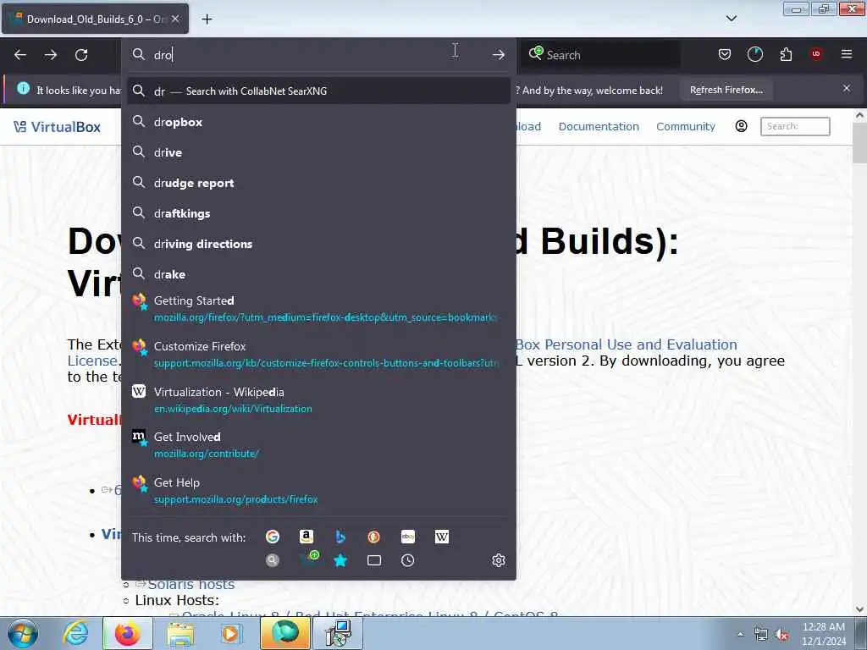This screenshot has width=867, height=650.
Task: Open the Pocket save icon
Action: [725, 54]
